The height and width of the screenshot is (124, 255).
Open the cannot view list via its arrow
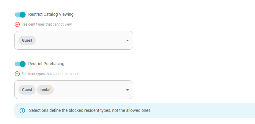click(x=127, y=40)
